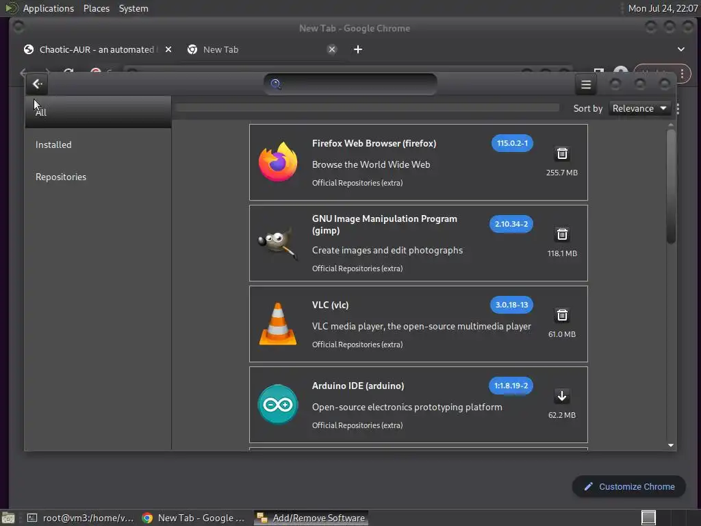Screen dimensions: 701x526
Task: Click the 62.2 MB size label
Action: coord(562,415)
